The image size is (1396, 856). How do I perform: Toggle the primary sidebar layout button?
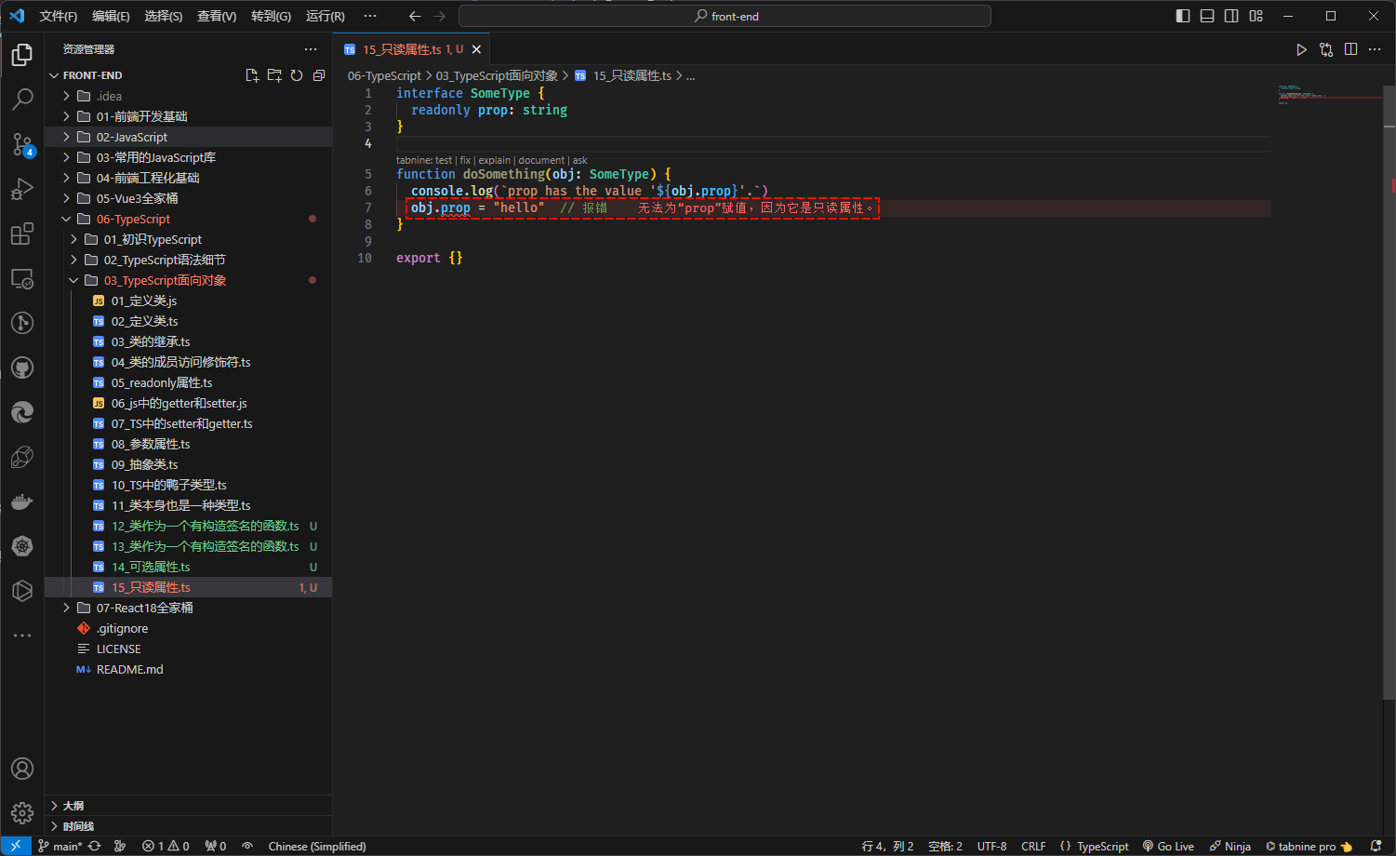click(1183, 16)
